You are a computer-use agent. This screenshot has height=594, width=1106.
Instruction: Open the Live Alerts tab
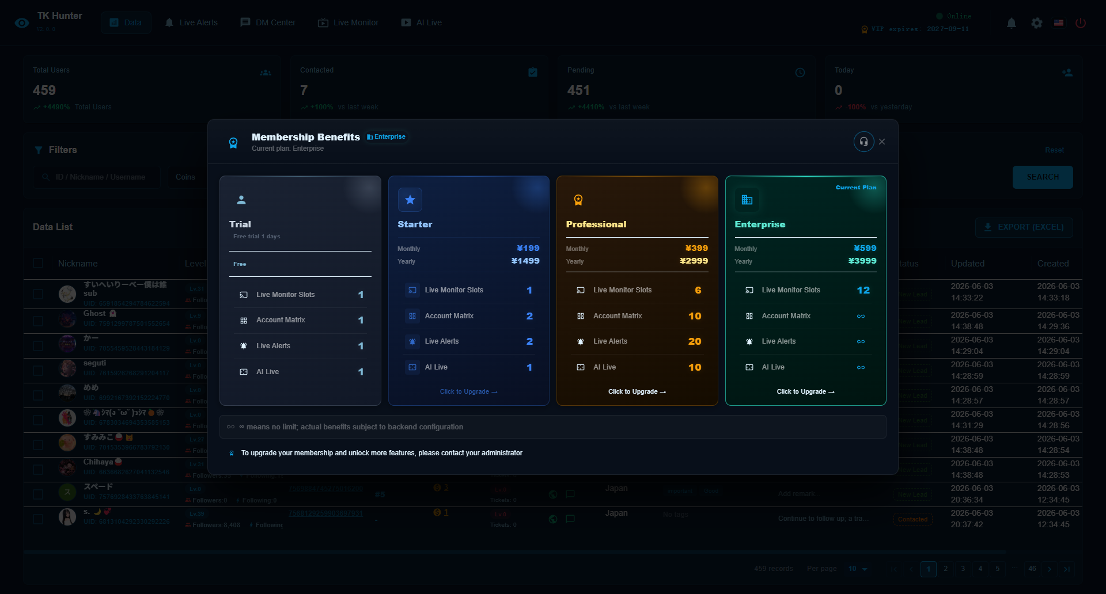(x=191, y=22)
